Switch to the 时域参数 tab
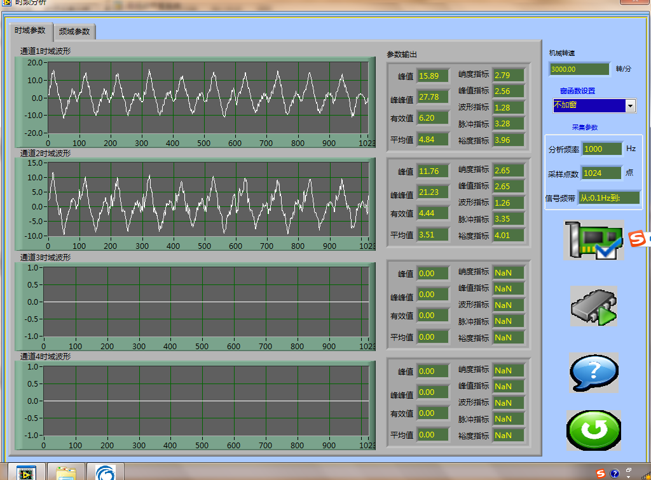 click(30, 30)
